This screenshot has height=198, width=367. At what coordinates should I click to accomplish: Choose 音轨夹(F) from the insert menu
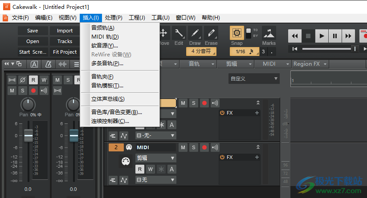coord(120,77)
